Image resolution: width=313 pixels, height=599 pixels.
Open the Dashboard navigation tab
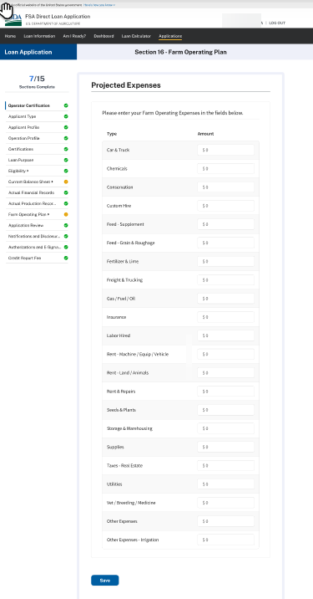pos(103,36)
